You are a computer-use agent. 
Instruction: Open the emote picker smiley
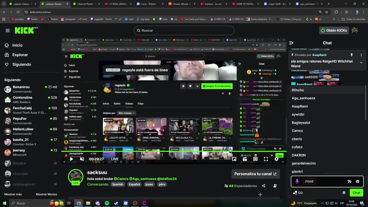point(358,181)
